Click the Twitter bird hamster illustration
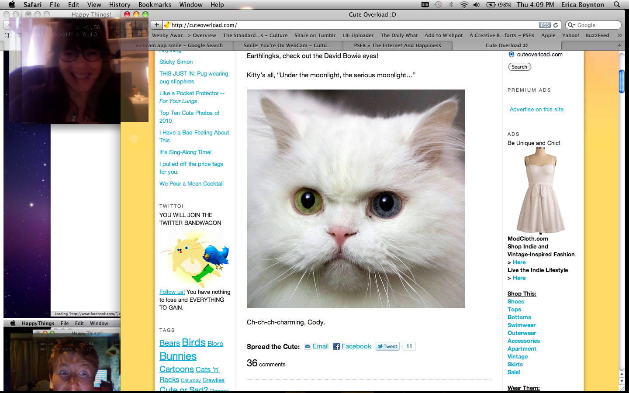Screen dimensions: 629x393 pos(195,258)
